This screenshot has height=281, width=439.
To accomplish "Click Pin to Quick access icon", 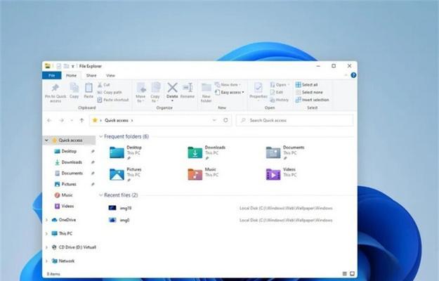I will tap(55, 88).
